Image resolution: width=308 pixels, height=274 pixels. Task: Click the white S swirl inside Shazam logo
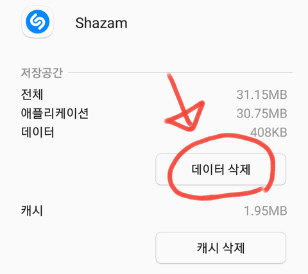tap(38, 22)
